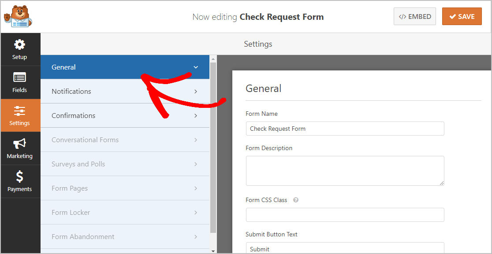
Task: Click into the Submit Button Text field
Action: (345, 248)
